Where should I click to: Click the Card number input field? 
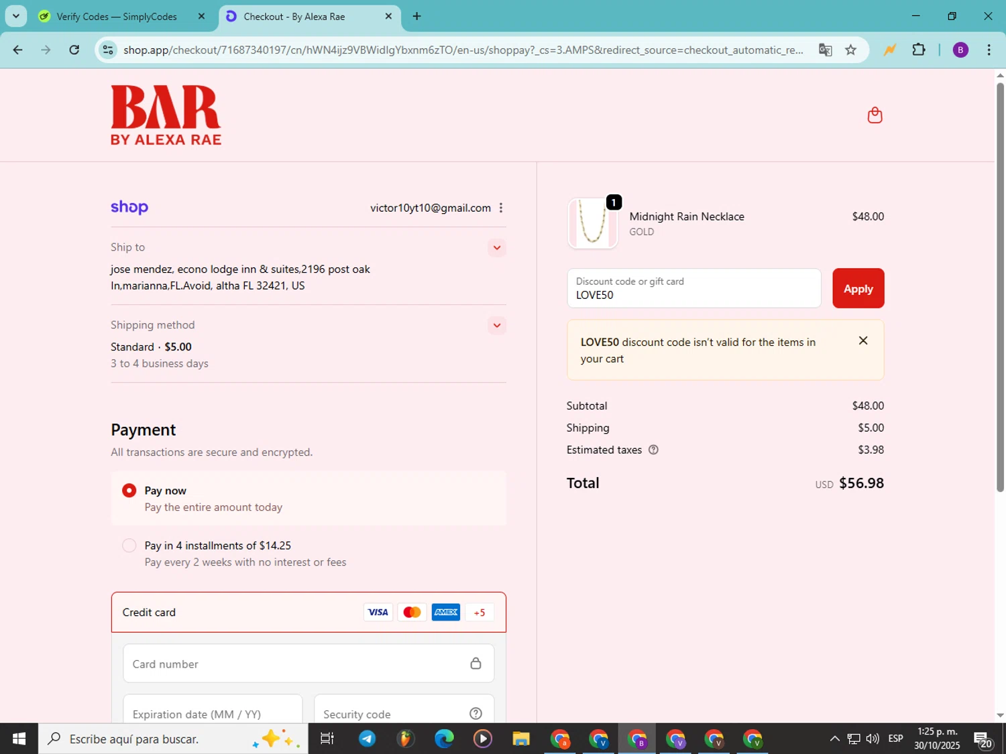pos(309,664)
